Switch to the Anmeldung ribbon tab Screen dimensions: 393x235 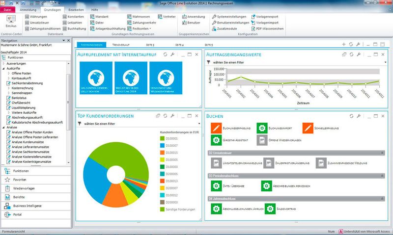[x=28, y=10]
